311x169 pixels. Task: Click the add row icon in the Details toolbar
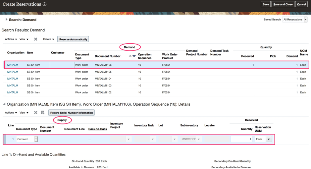tap(42, 113)
